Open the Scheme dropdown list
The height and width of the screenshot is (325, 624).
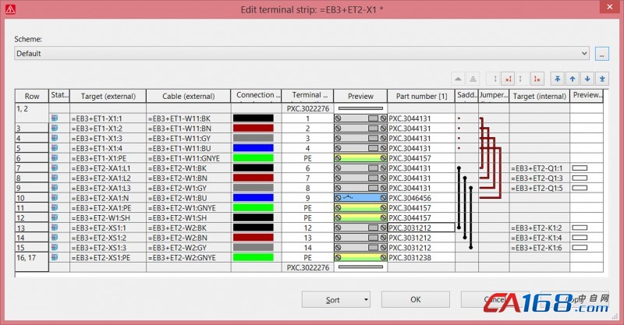pyautogui.click(x=584, y=53)
